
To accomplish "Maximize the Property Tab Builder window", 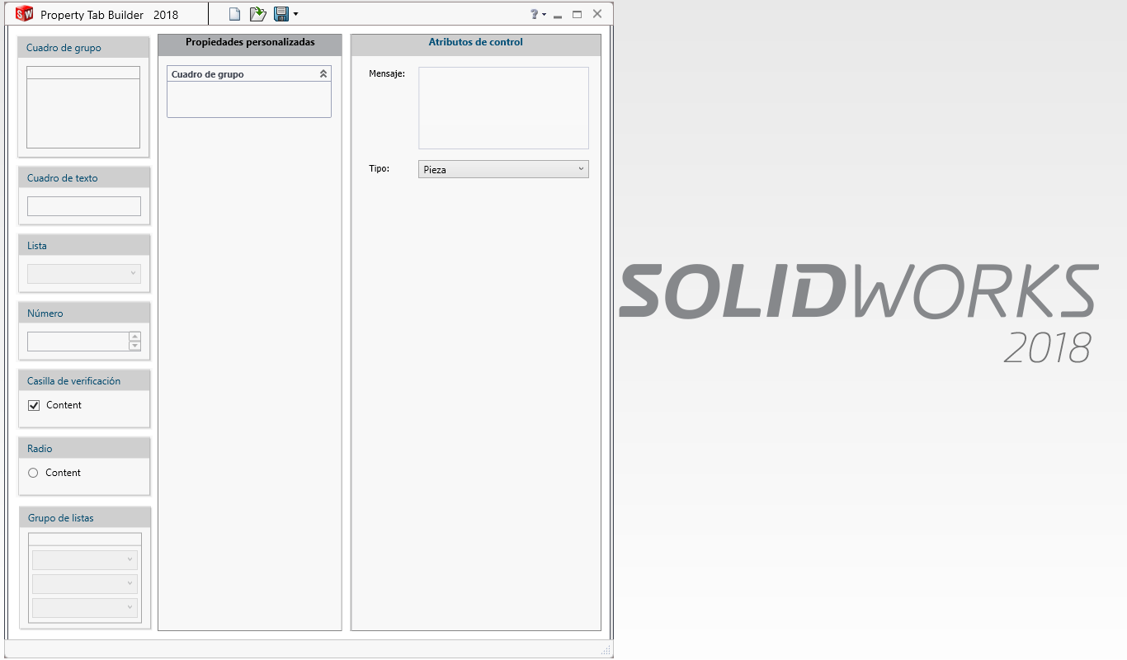I will pos(578,14).
